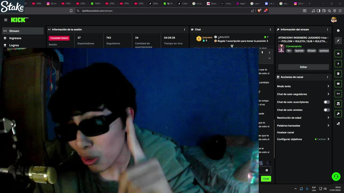Open a new browser tab
344x193 pixels.
[309, 4]
